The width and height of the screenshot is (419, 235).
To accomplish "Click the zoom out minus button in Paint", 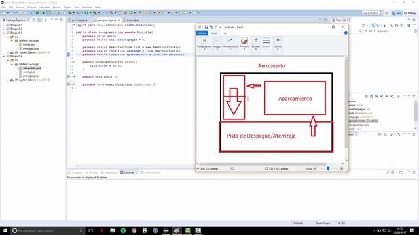I will point(315,168).
